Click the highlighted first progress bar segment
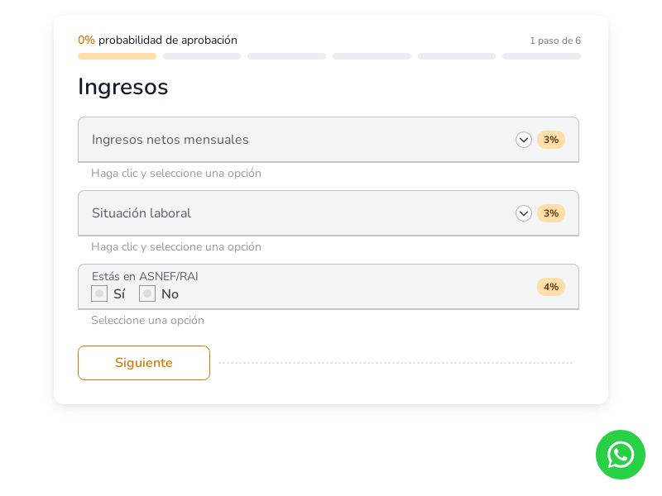 [117, 56]
